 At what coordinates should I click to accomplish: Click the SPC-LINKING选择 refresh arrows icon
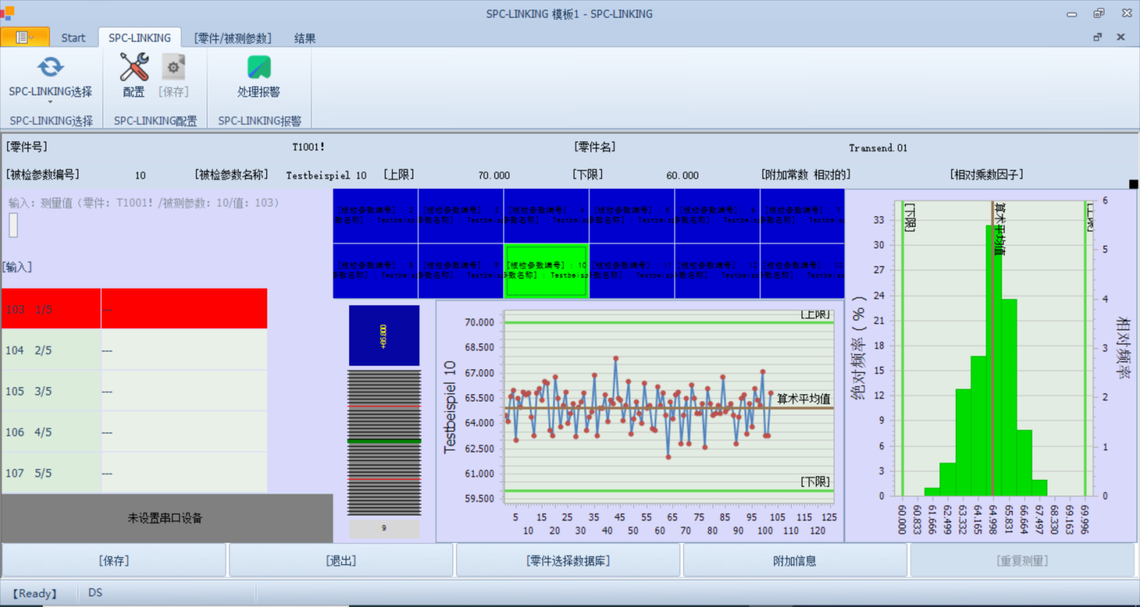click(x=50, y=68)
